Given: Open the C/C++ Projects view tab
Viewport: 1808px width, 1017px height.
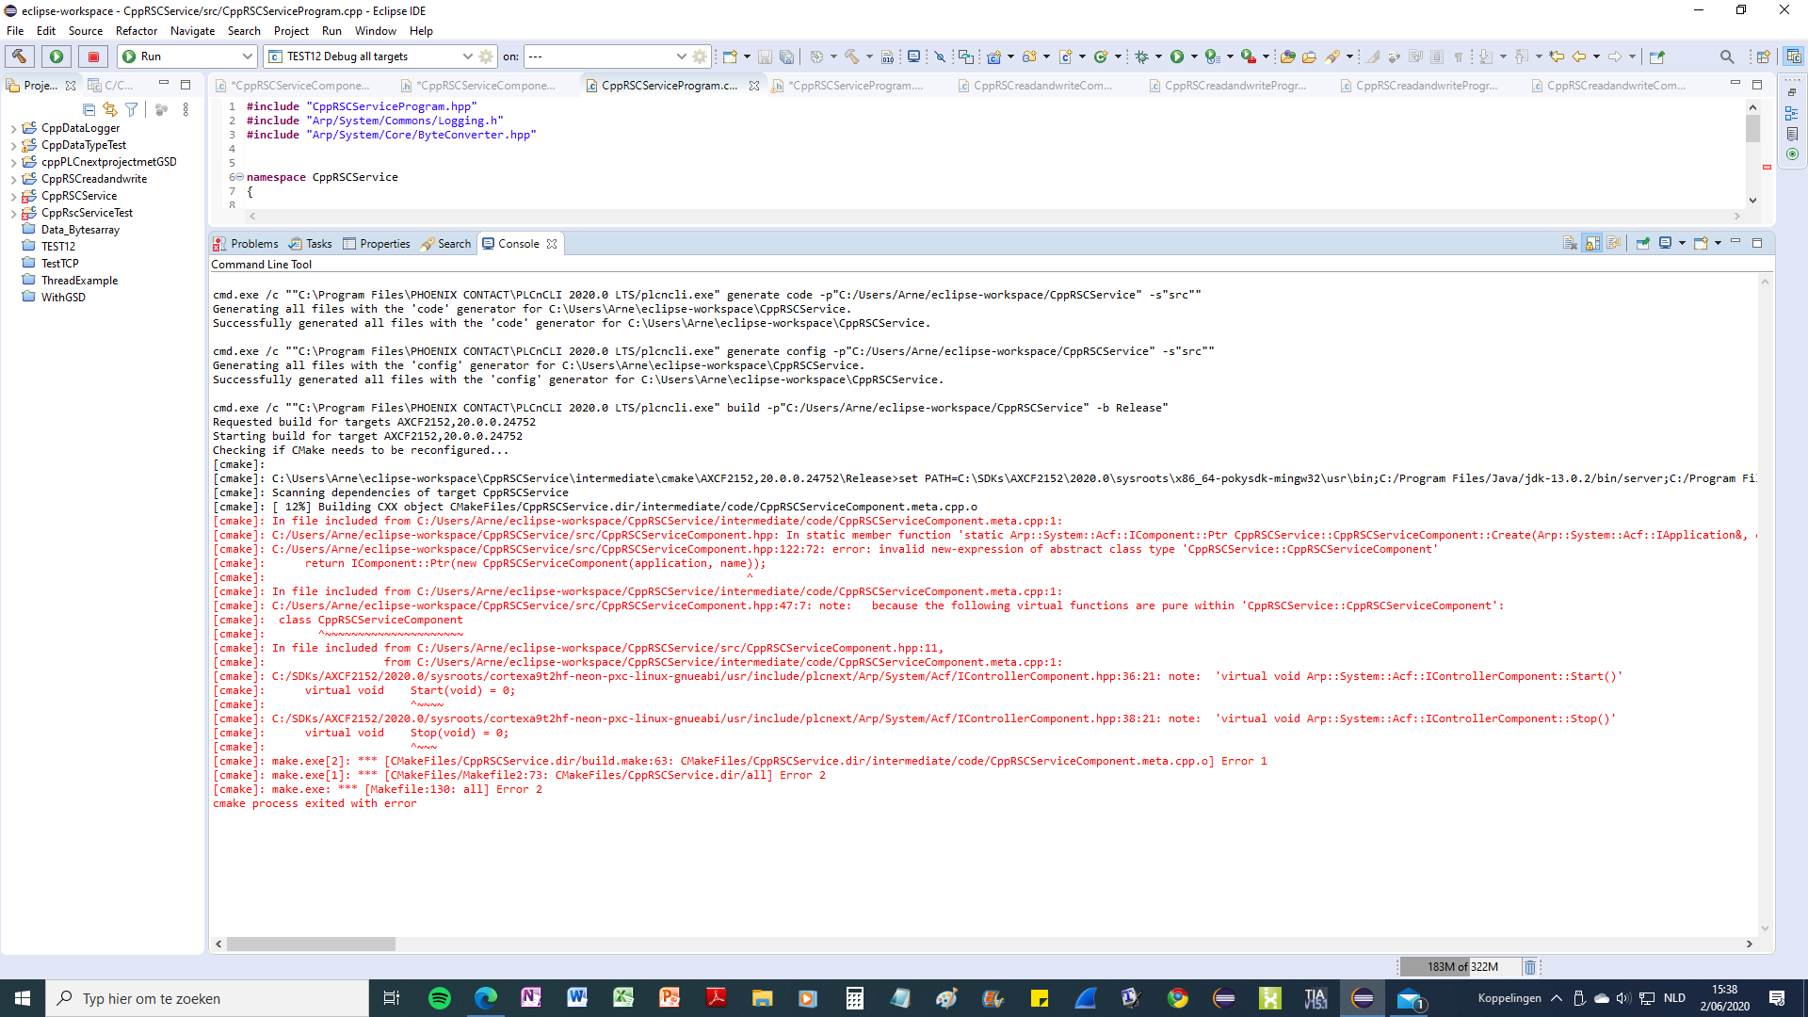Looking at the screenshot, I should click(111, 86).
